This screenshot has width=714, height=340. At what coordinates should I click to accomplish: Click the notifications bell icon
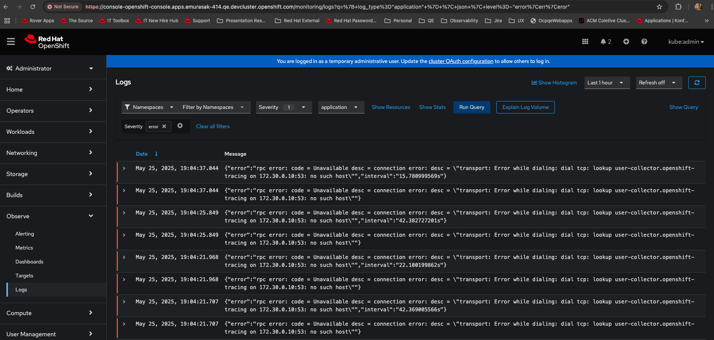point(603,41)
